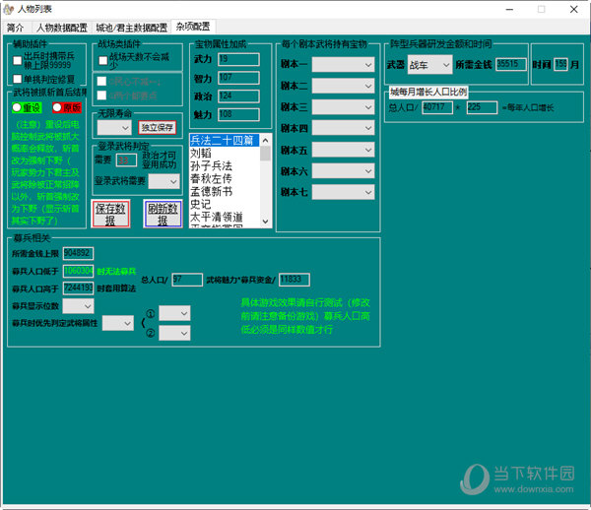Select 春秋左传 in the treasure list
The image size is (591, 510).
(x=225, y=178)
